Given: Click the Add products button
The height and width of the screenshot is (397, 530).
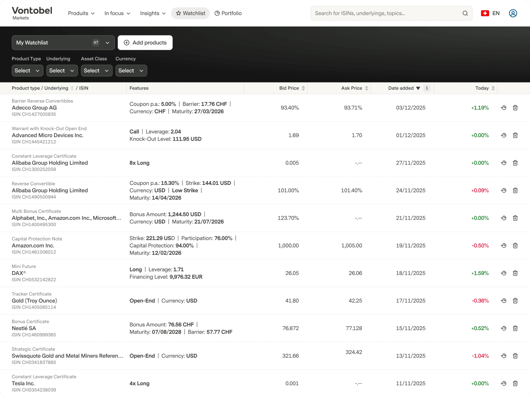Looking at the screenshot, I should point(145,43).
